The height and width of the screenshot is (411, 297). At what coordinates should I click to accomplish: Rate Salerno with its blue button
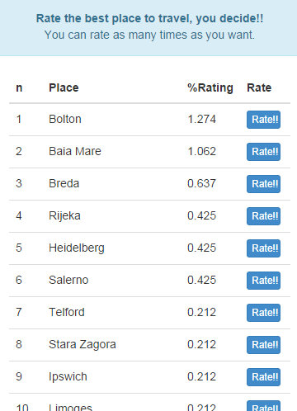pos(263,281)
